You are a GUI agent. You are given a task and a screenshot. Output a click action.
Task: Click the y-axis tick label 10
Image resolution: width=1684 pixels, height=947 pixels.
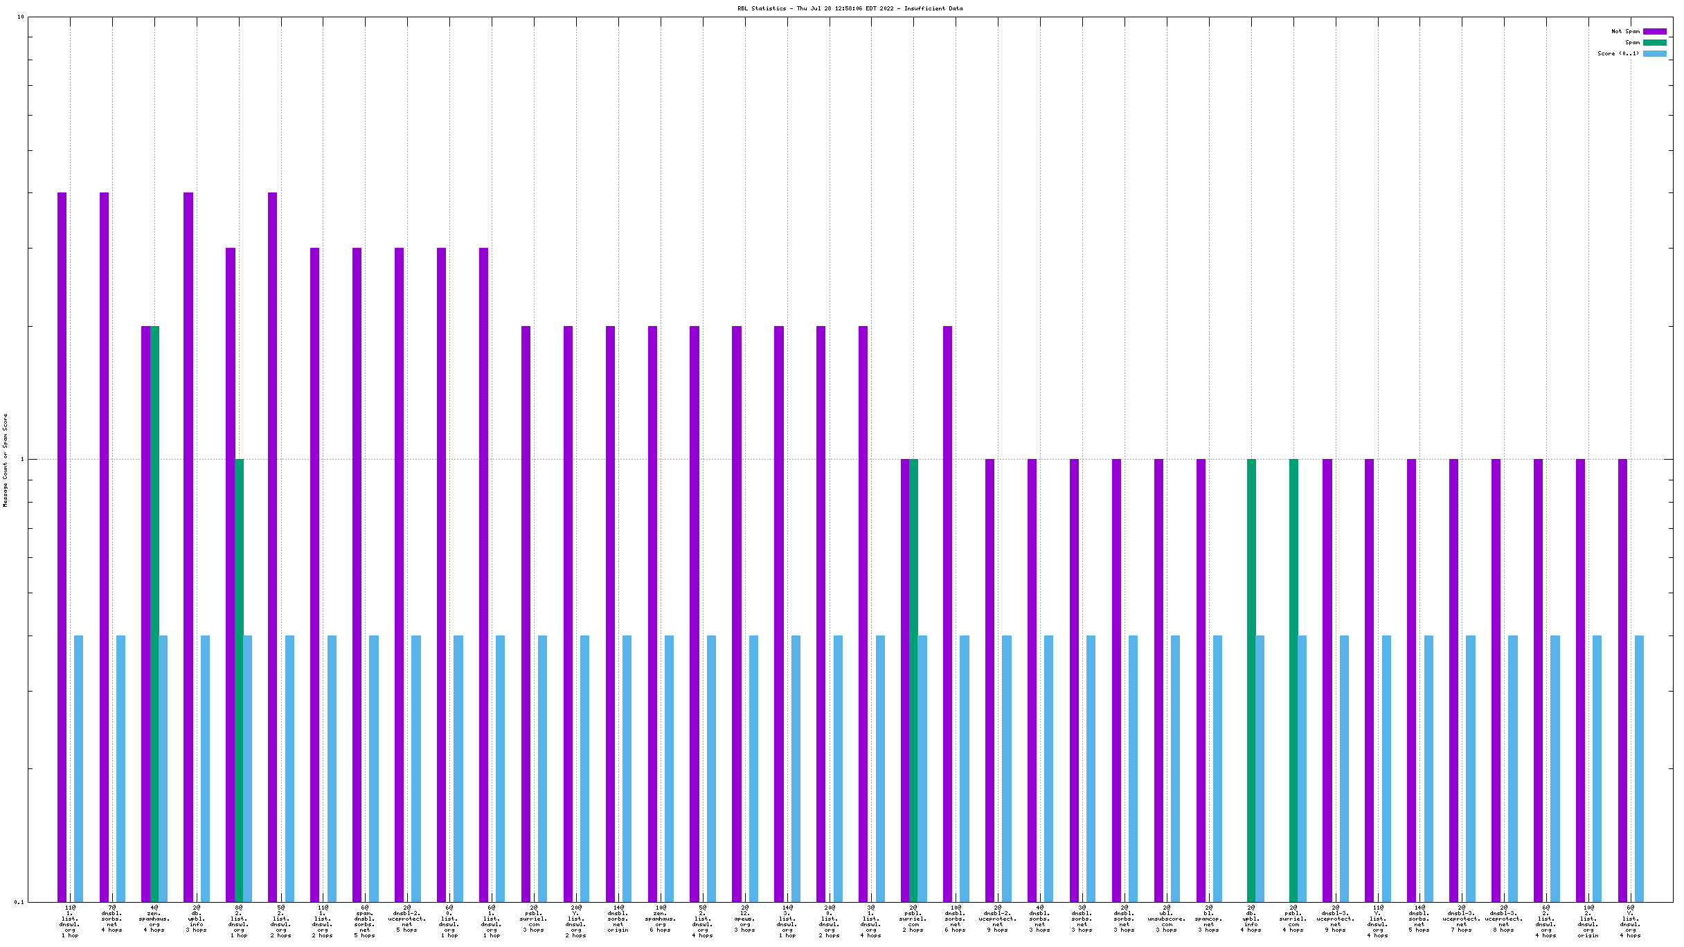tap(20, 17)
